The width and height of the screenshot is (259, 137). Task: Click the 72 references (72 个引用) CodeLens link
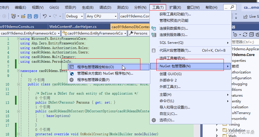coord(36,80)
